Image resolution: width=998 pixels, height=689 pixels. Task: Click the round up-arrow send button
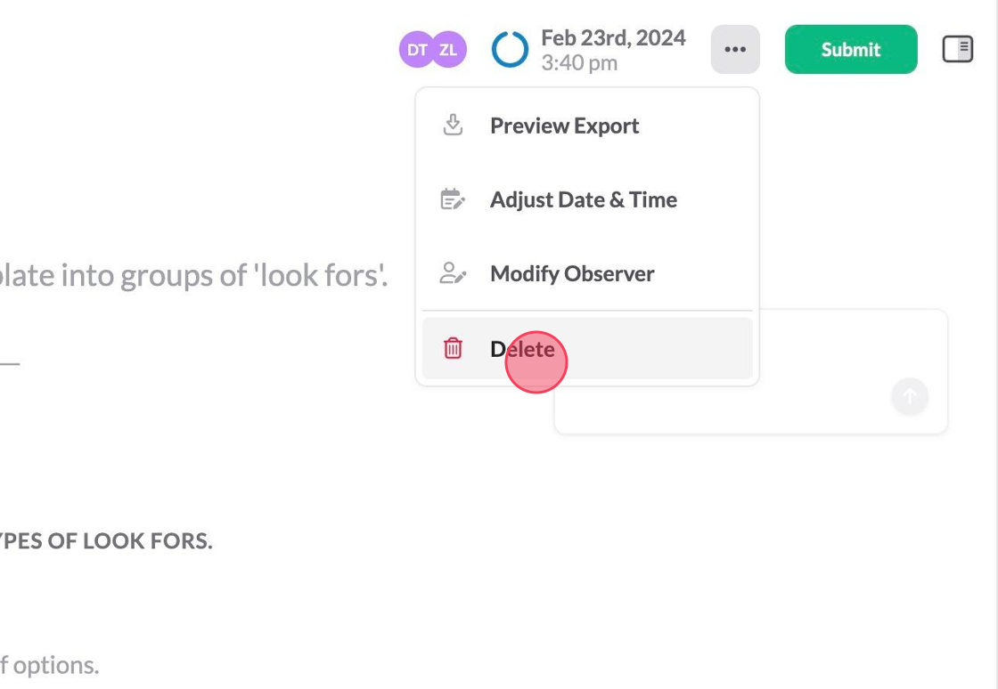(x=910, y=396)
